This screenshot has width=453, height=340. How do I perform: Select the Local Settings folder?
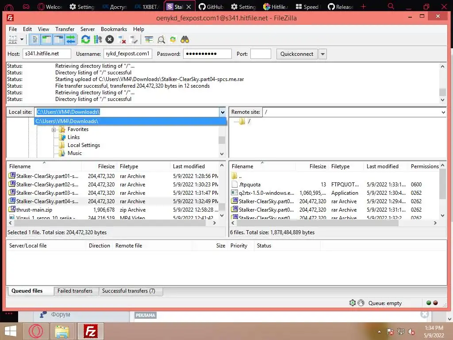tap(84, 145)
